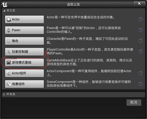Select the 场景组件 class button
The image size is (147, 119).
click(25, 84)
